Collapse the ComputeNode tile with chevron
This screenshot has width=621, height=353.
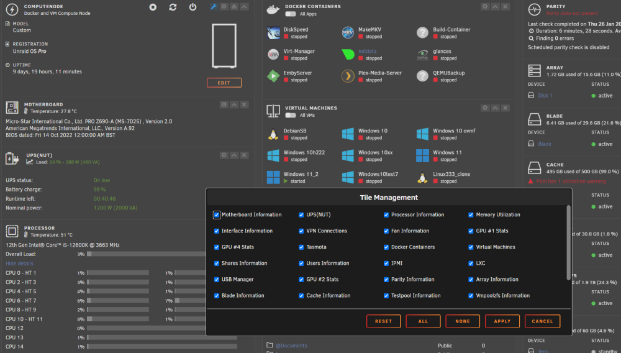(244, 6)
